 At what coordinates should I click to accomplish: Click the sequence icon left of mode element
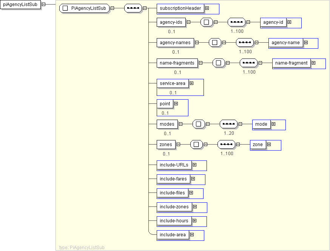228,124
